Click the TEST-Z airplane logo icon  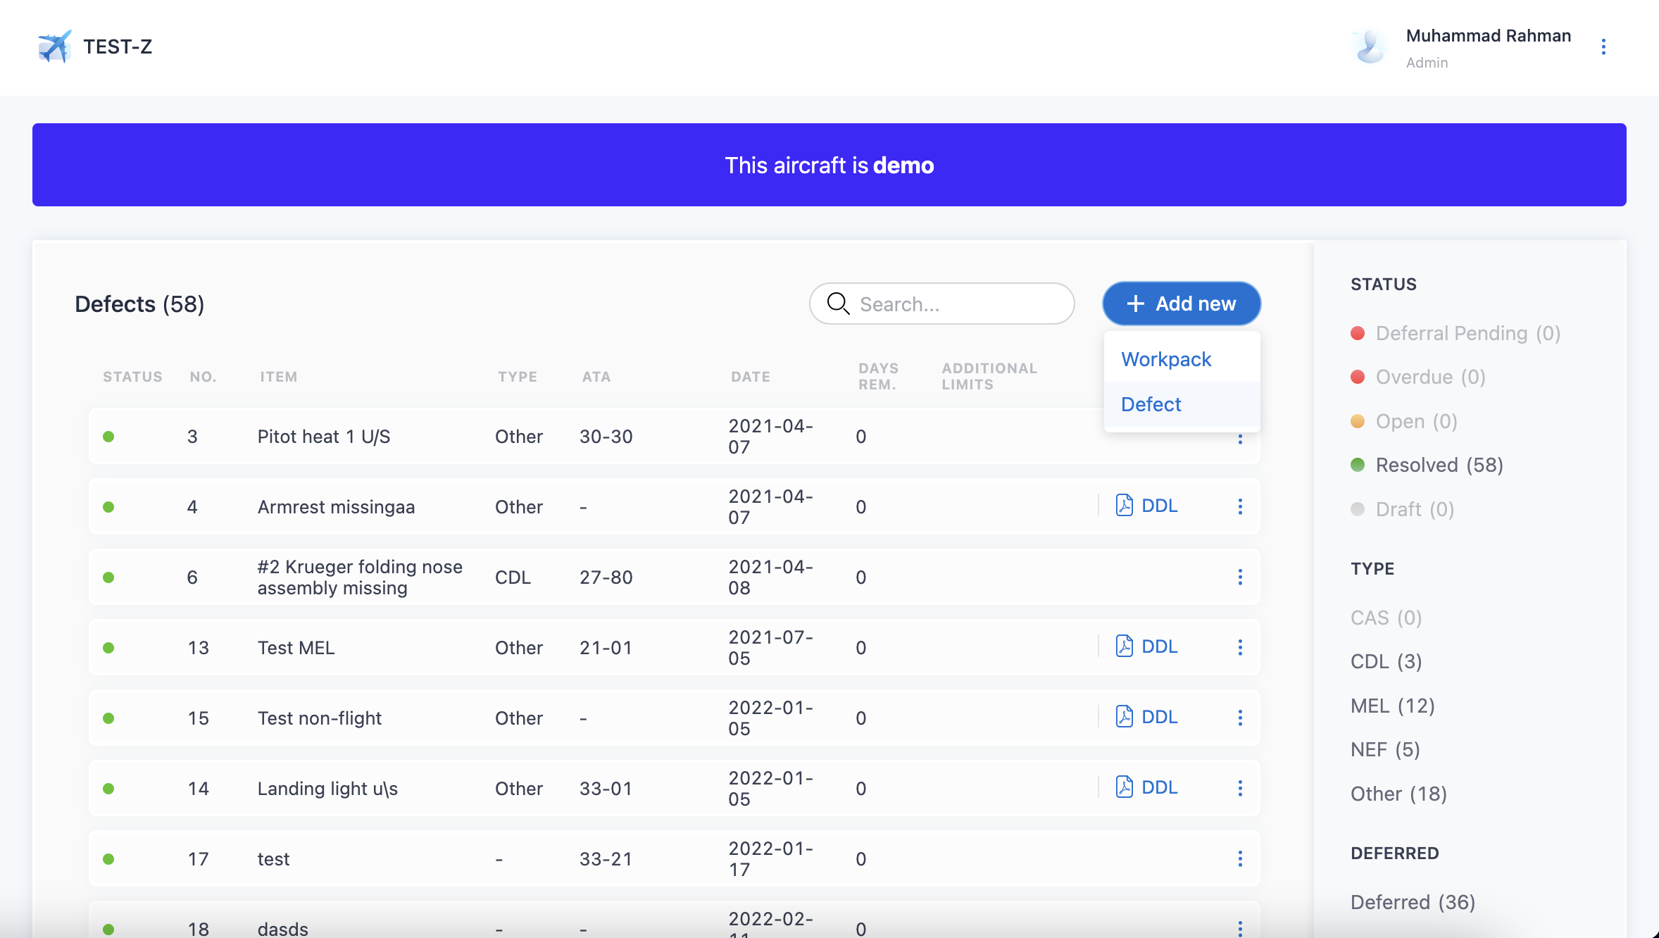[55, 46]
